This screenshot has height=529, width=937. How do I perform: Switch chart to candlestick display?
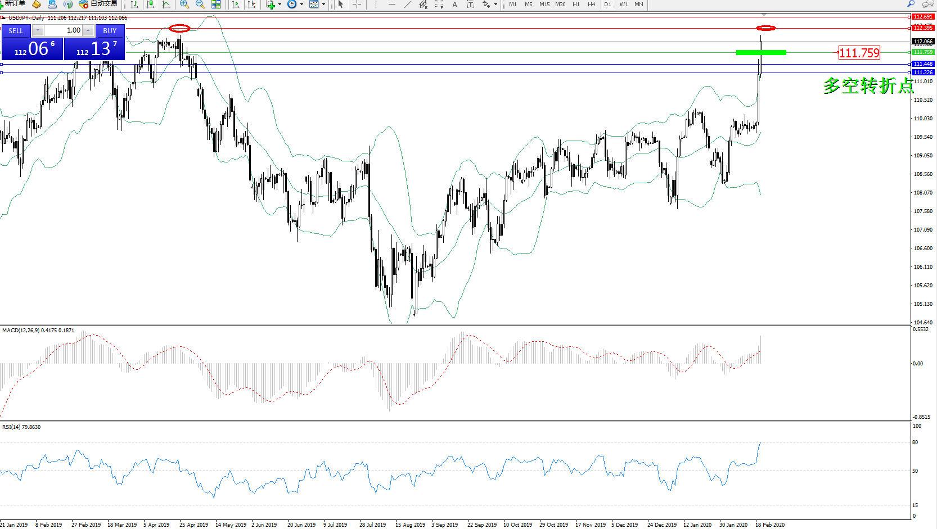pos(150,4)
